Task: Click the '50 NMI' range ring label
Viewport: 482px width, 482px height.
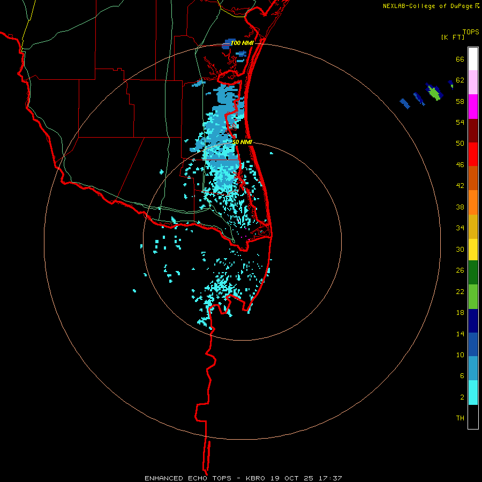Action: (x=242, y=142)
